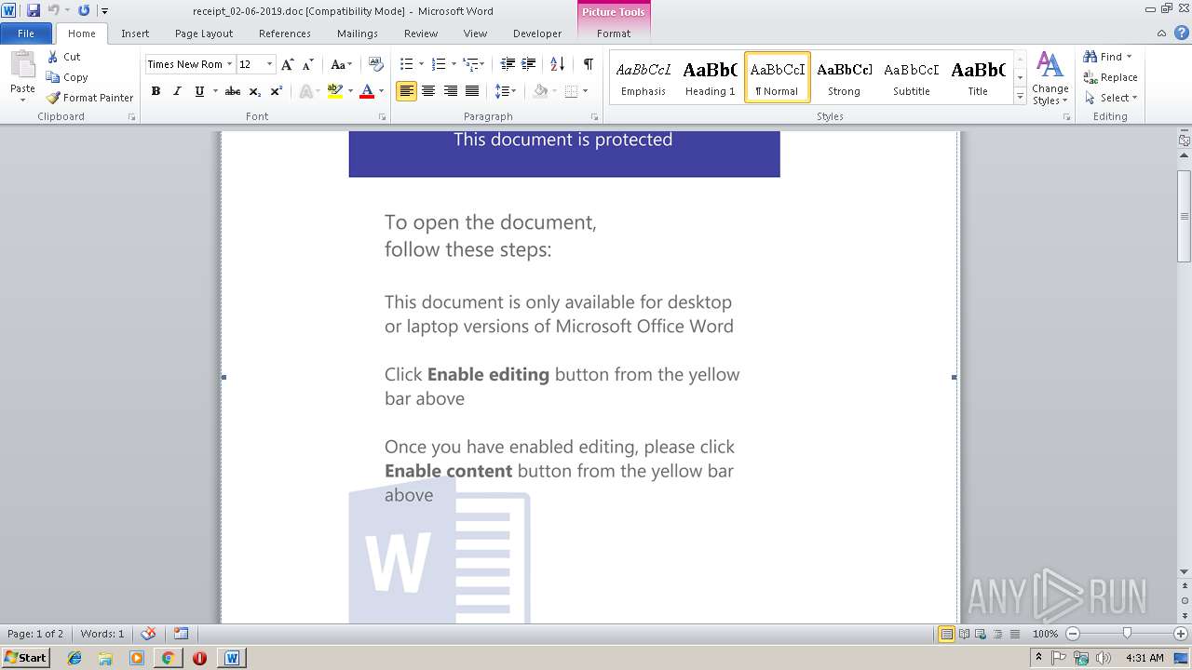Click the Page: 1 of 2 status indicator
This screenshot has height=670, width=1192.
35,634
